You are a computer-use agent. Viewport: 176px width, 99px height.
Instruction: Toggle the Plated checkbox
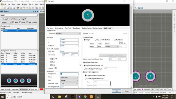(x=56, y=68)
